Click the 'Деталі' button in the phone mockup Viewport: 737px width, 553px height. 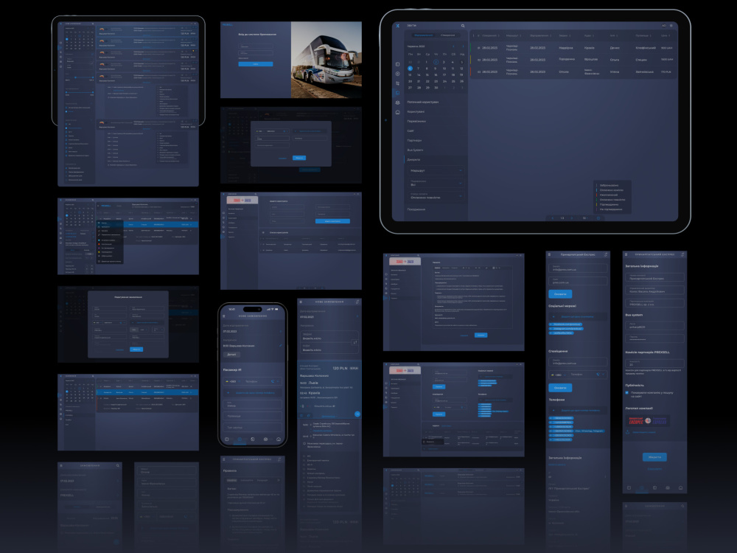point(231,355)
